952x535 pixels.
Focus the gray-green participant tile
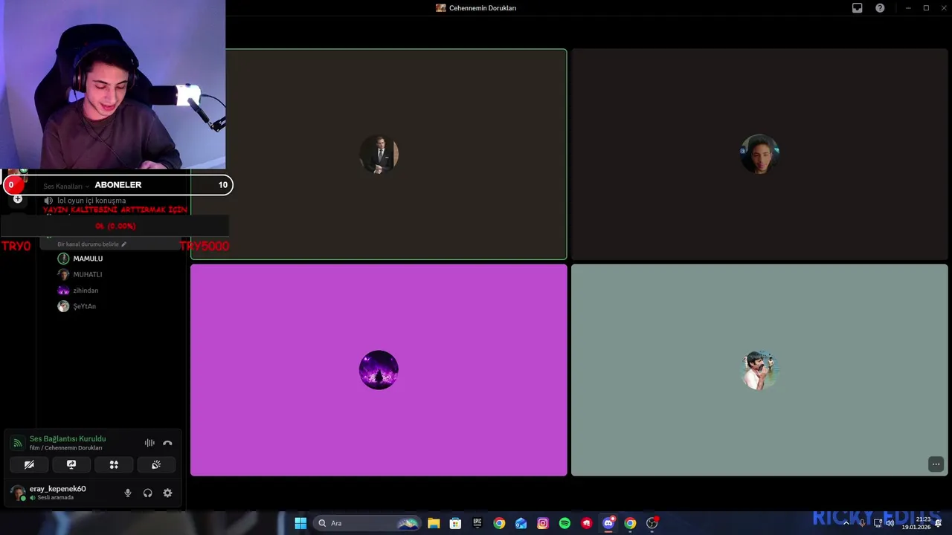tap(759, 370)
